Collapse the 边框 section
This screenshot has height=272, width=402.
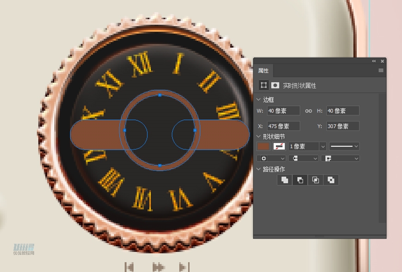[258, 99]
